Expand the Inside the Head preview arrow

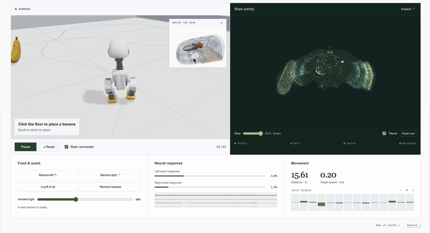[x=221, y=23]
